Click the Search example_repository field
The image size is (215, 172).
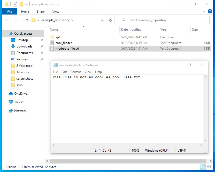tap(164, 20)
